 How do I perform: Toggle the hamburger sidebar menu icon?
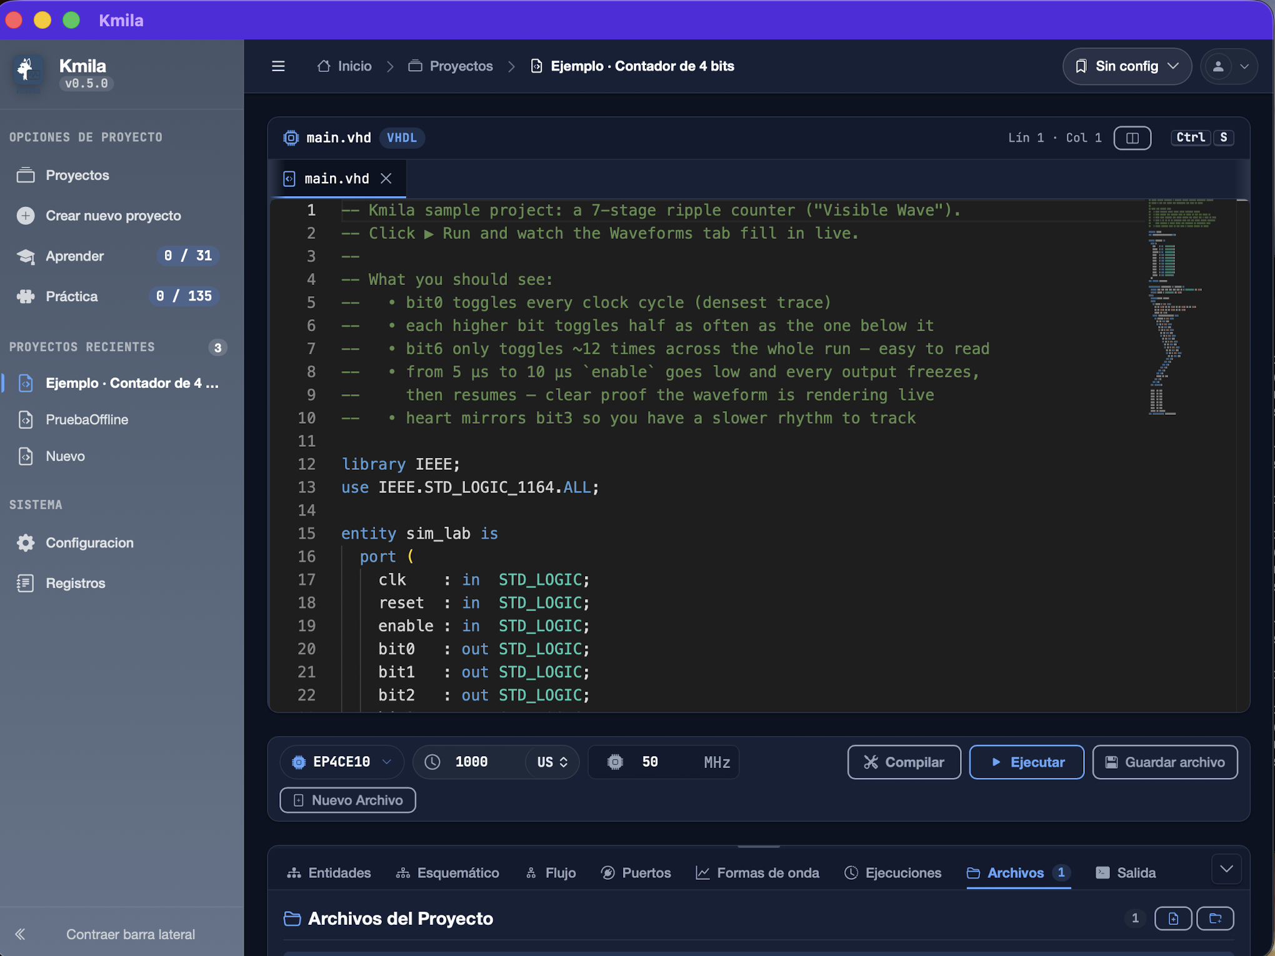278,66
